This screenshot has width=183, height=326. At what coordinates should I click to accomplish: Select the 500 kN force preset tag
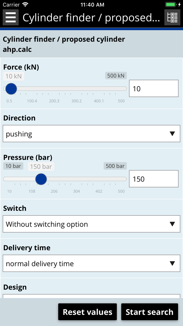coord(116,75)
